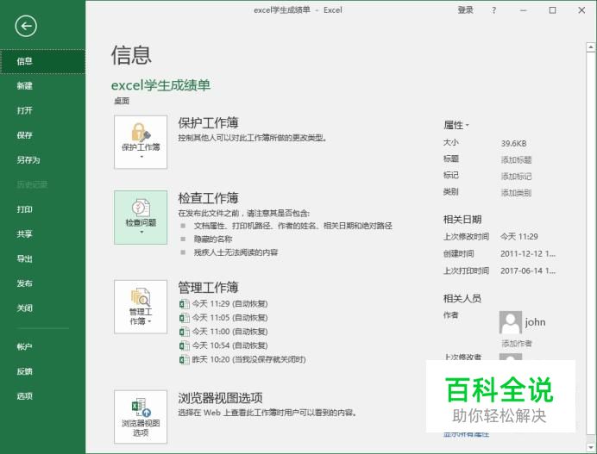Select 打印 in the sidebar
The width and height of the screenshot is (597, 454).
tap(42, 209)
